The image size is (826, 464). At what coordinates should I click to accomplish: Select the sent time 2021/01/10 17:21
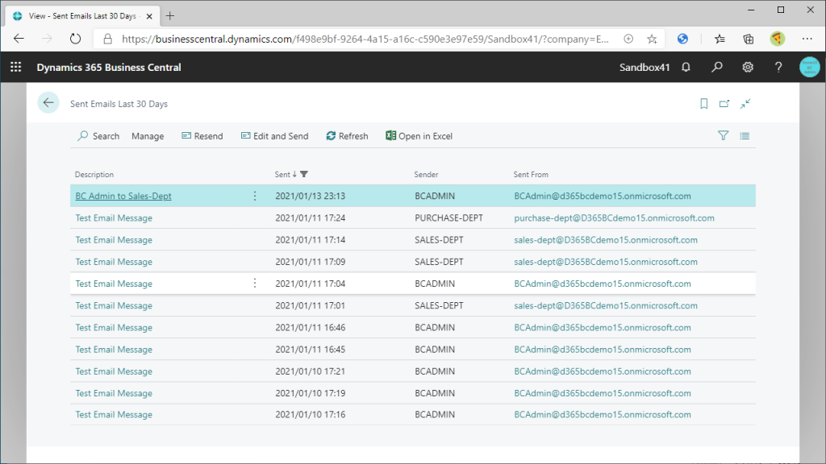pos(311,371)
